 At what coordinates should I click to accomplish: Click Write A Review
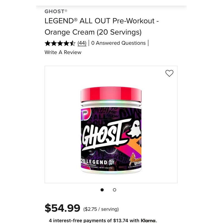pos(63,52)
